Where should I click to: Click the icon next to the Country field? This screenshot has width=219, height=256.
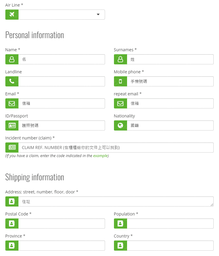click(120, 246)
